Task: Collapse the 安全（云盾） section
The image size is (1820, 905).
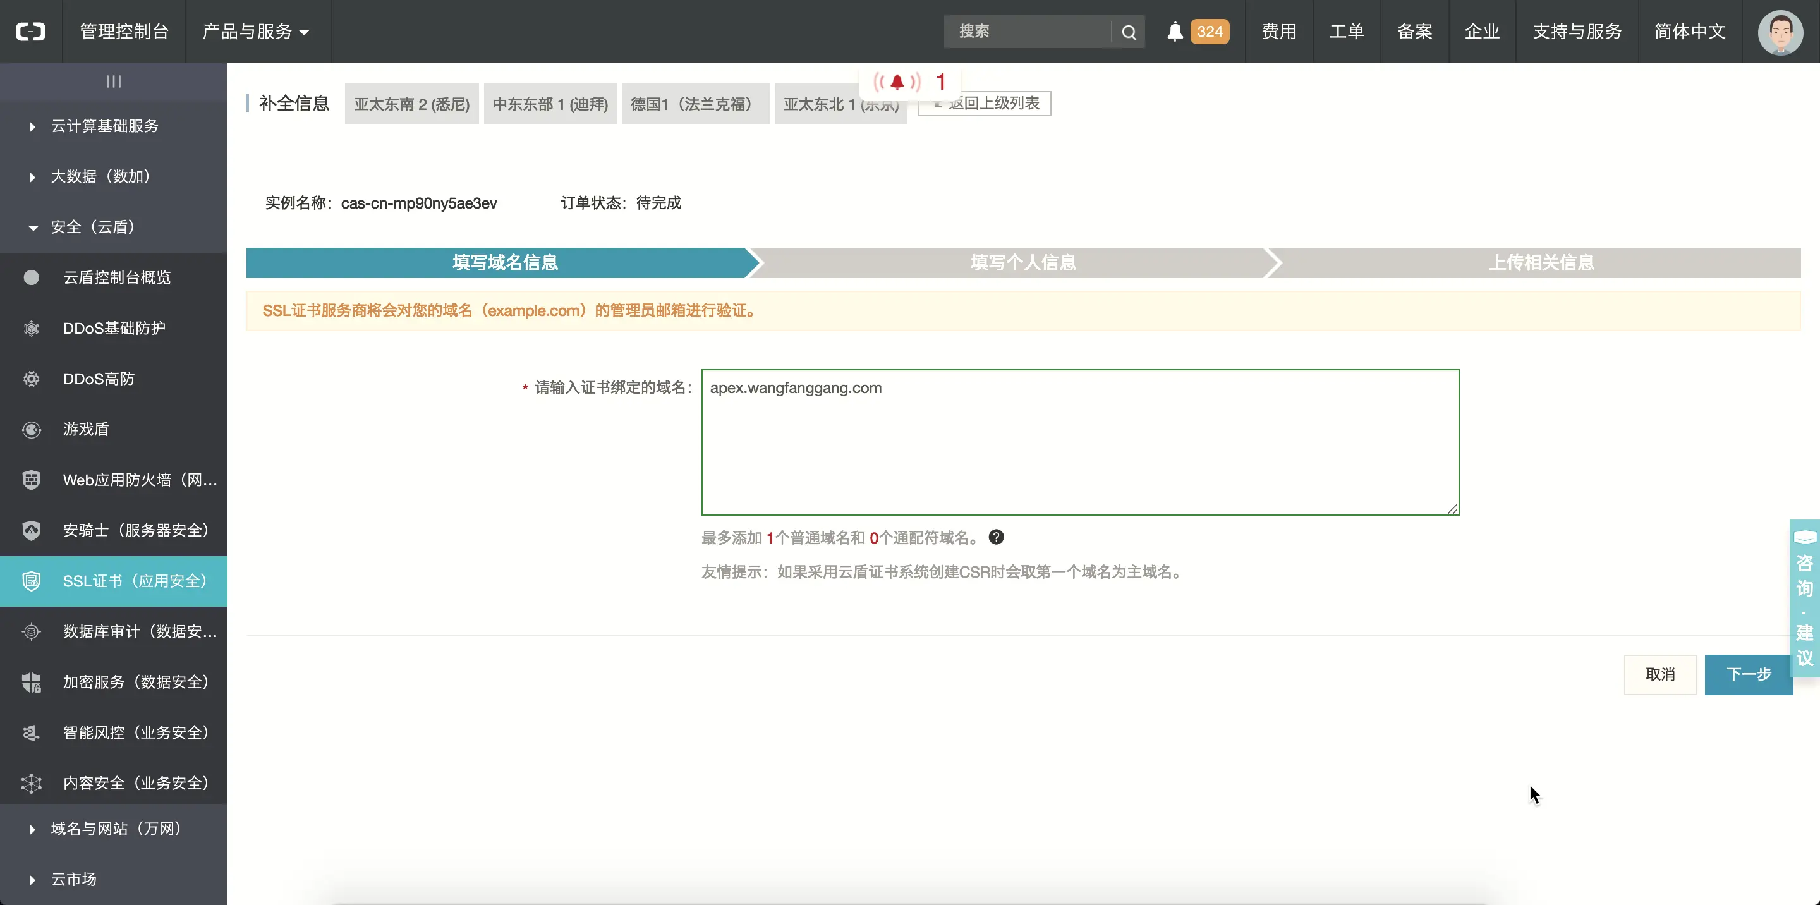Action: pyautogui.click(x=92, y=228)
